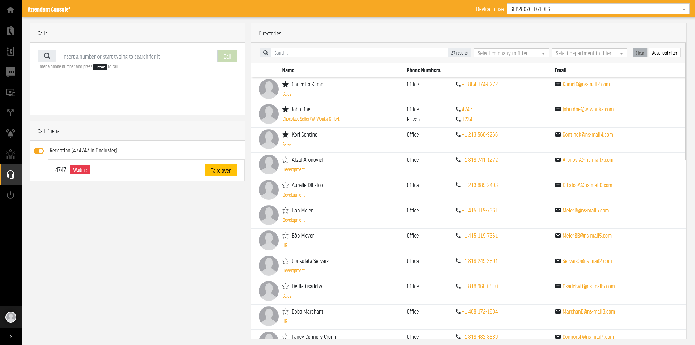Call Consolata Servais at +1 818 249-3891

pyautogui.click(x=480, y=261)
